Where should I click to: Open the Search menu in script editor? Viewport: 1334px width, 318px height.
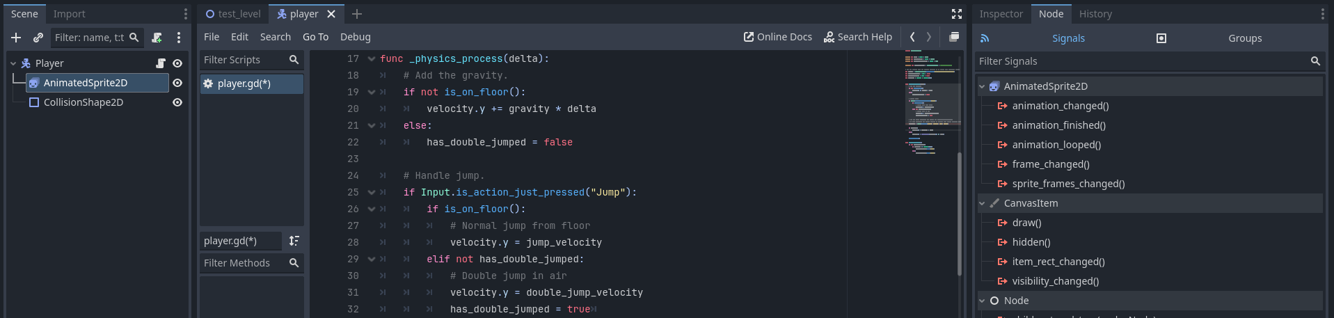coord(276,37)
